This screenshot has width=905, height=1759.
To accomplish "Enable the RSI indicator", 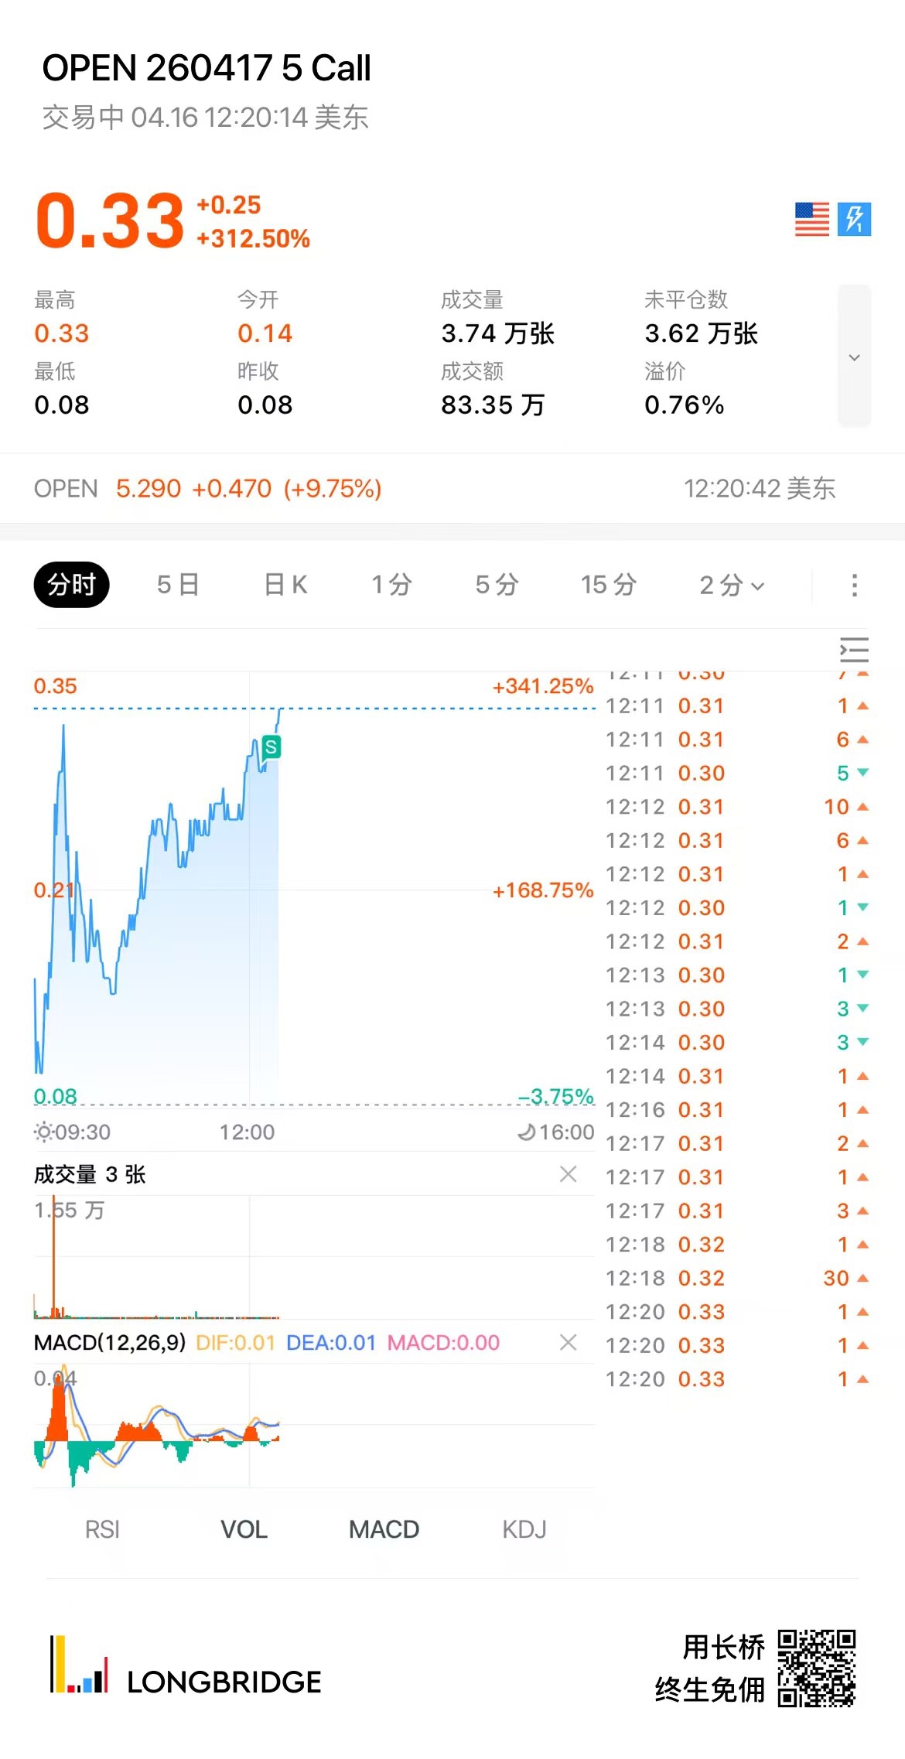I will pos(102,1529).
